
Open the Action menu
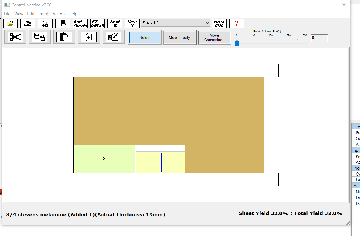click(x=58, y=14)
